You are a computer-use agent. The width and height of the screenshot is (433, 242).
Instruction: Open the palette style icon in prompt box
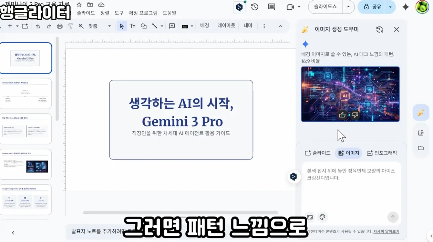[322, 217]
